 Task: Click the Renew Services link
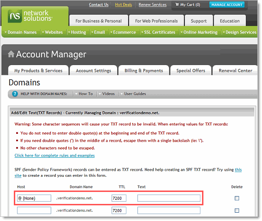(152, 5)
